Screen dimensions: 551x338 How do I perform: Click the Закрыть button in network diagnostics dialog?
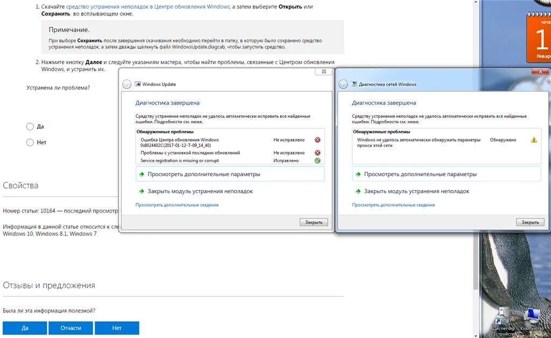[x=530, y=222]
